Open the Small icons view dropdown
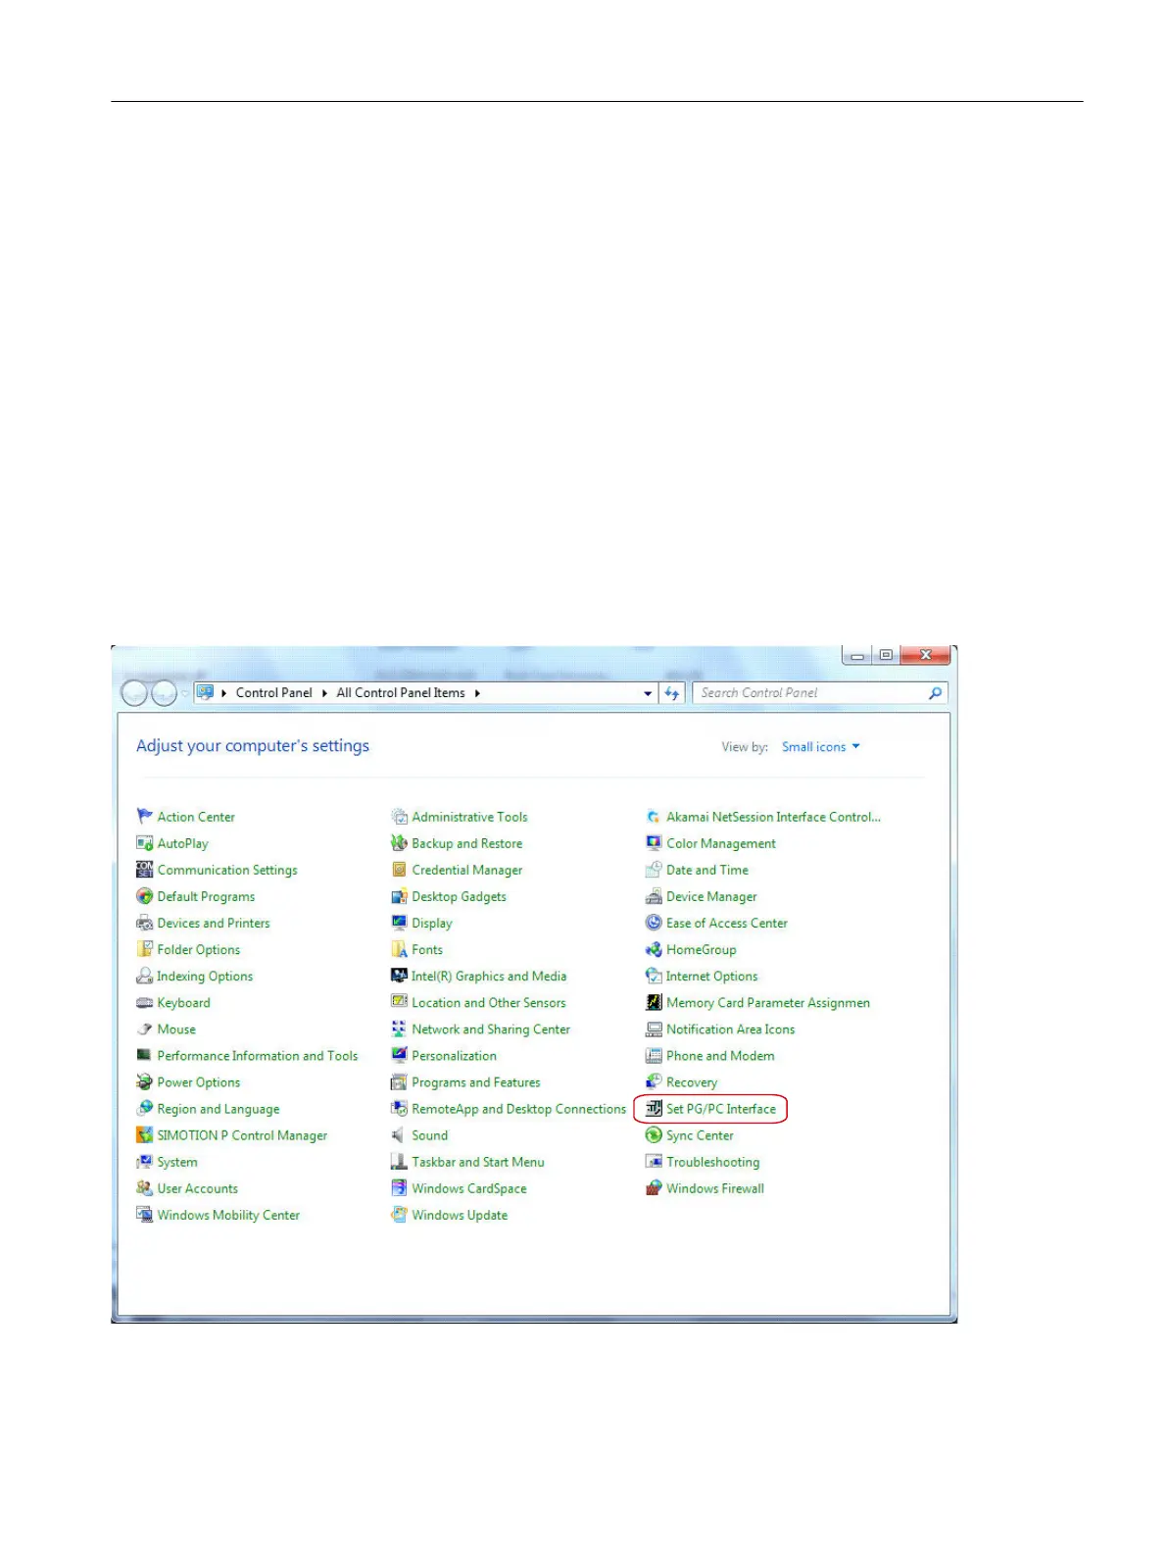This screenshot has width=1167, height=1556. [821, 746]
